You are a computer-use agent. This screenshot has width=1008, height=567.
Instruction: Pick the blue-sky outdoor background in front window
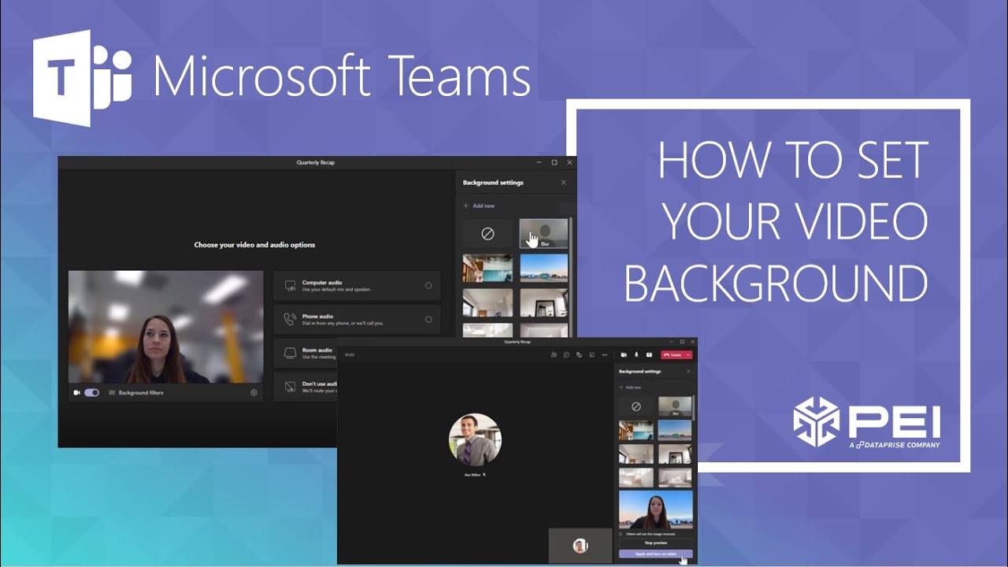pyautogui.click(x=675, y=430)
